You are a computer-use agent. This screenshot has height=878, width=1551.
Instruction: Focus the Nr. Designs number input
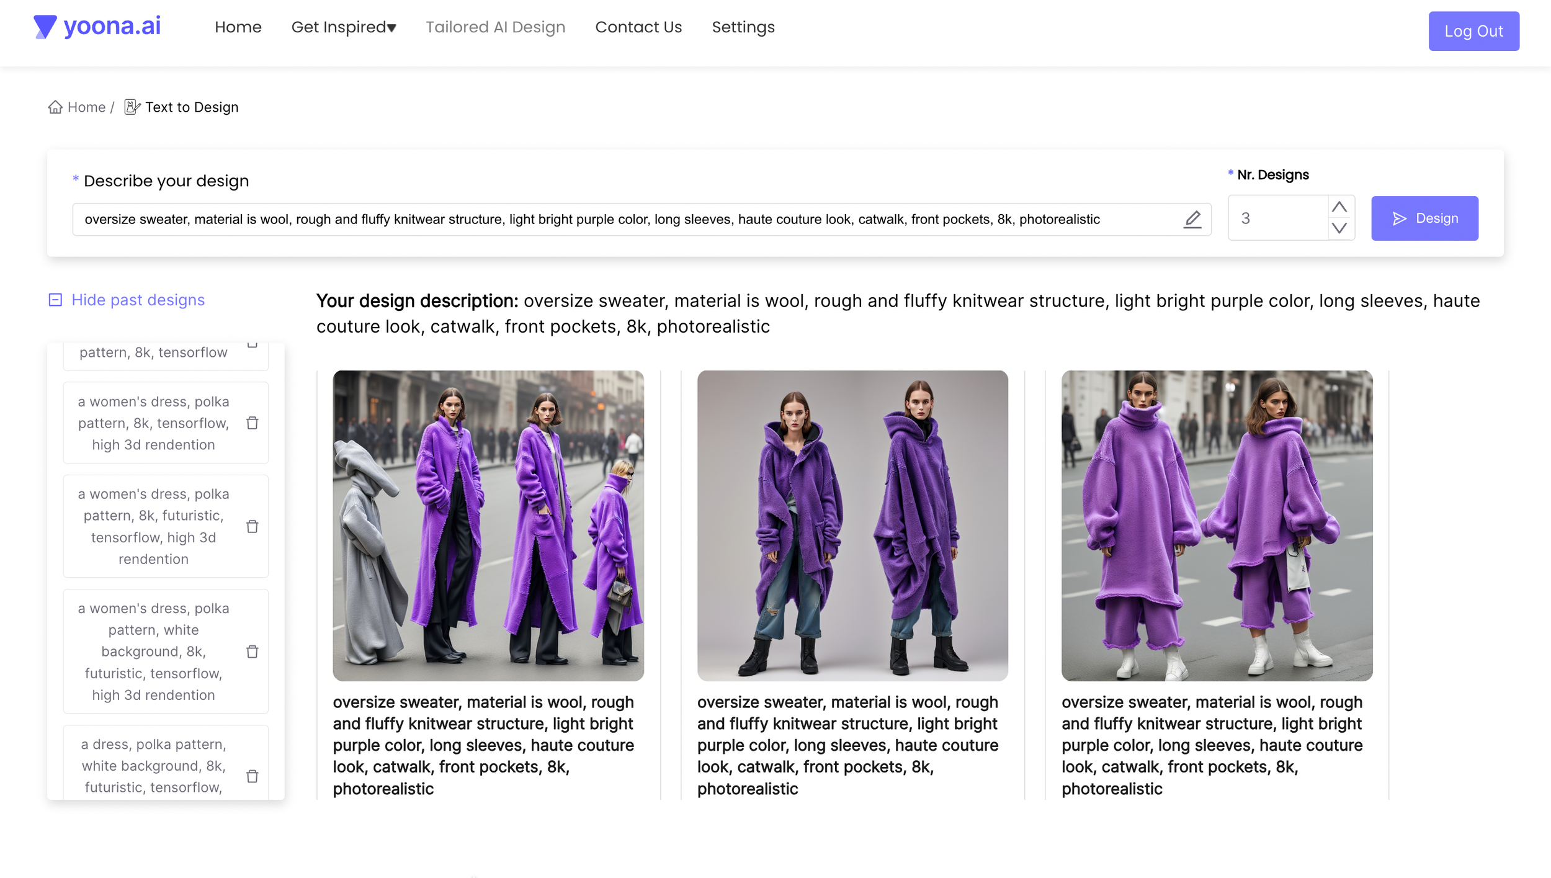1277,218
